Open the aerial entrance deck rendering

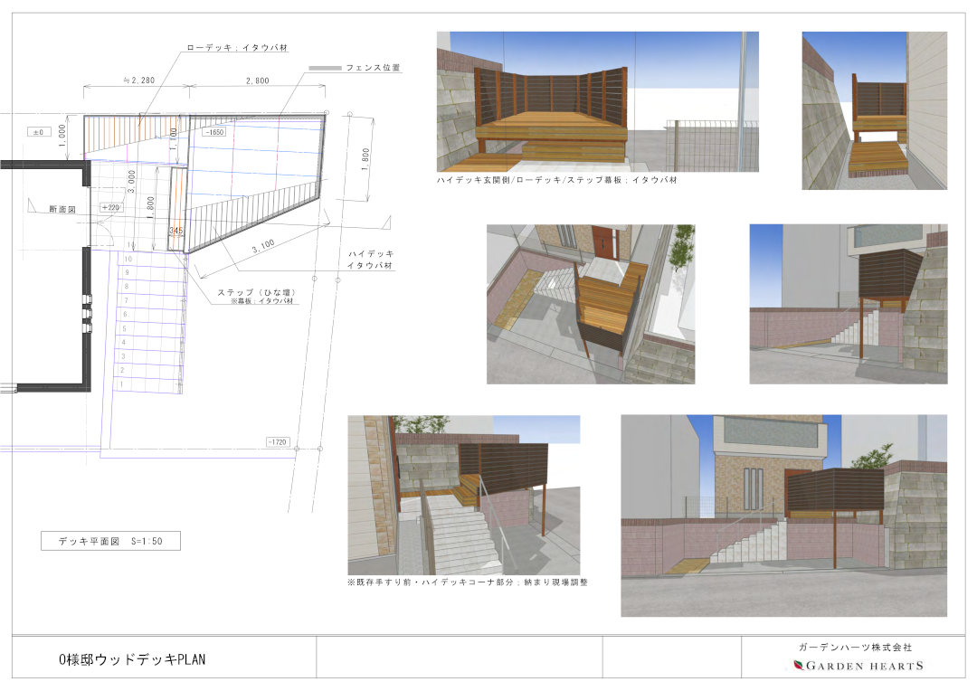[591, 304]
